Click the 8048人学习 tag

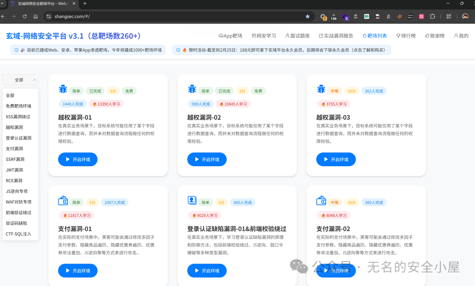pyautogui.click(x=334, y=216)
